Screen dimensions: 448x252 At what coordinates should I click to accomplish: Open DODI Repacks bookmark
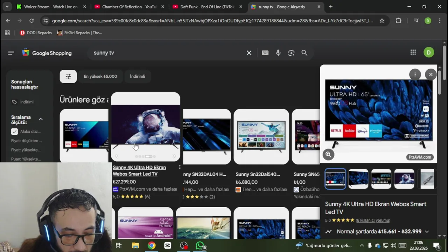tap(36, 33)
